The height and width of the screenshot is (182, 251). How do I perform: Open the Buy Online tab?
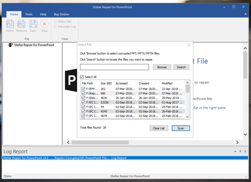click(x=61, y=14)
